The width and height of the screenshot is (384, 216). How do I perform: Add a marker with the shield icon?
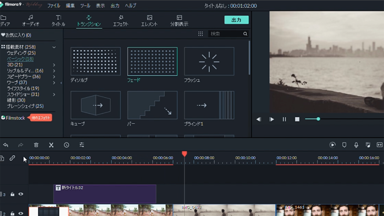[344, 145]
